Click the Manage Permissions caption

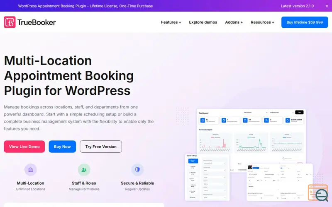(x=84, y=189)
